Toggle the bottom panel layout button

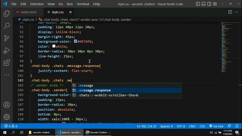click(x=203, y=4)
